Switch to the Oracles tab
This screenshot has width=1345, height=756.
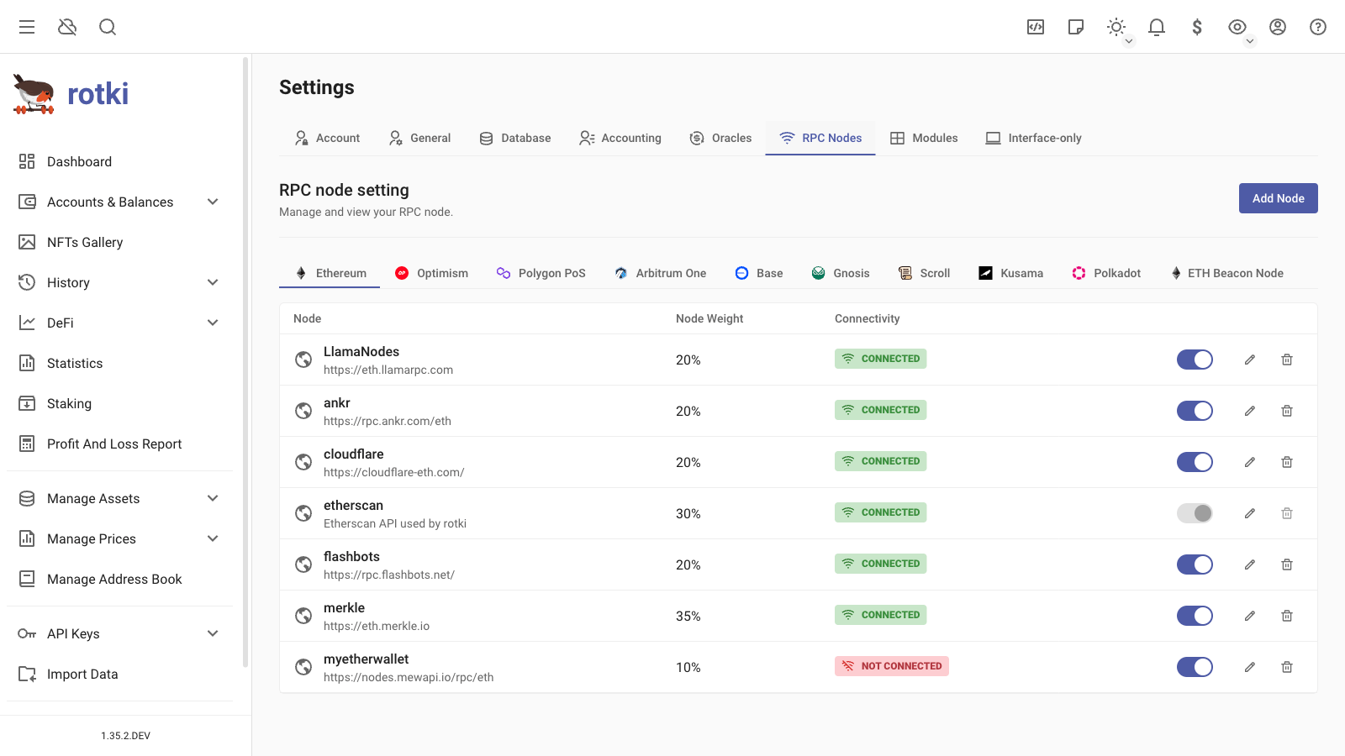(720, 138)
